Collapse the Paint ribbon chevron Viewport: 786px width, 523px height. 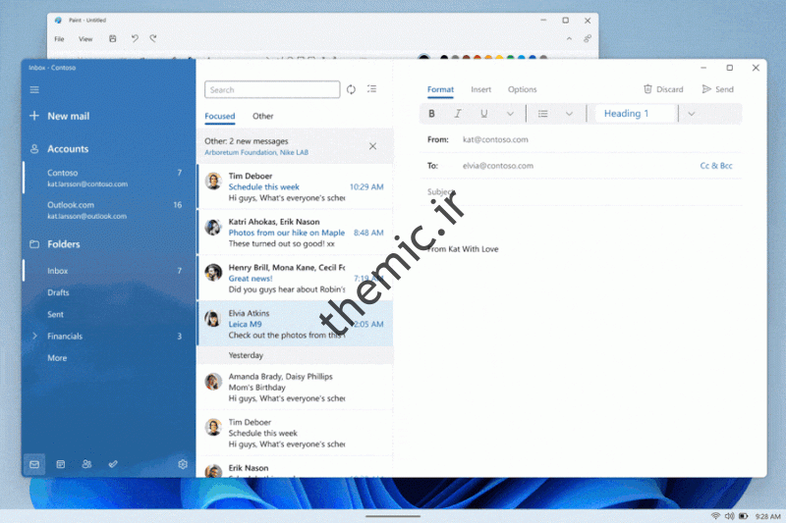569,38
